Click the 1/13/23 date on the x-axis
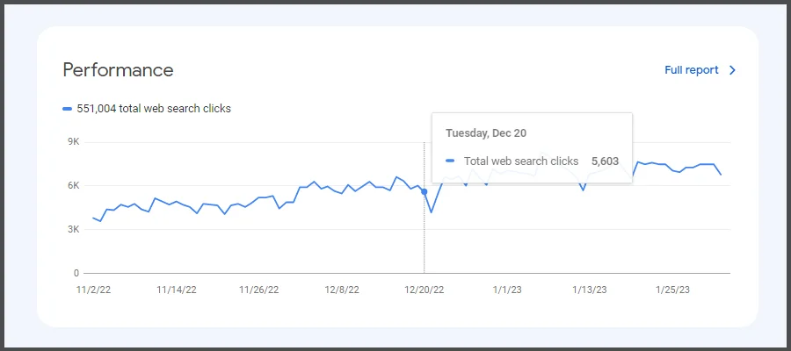This screenshot has width=791, height=351. 591,289
